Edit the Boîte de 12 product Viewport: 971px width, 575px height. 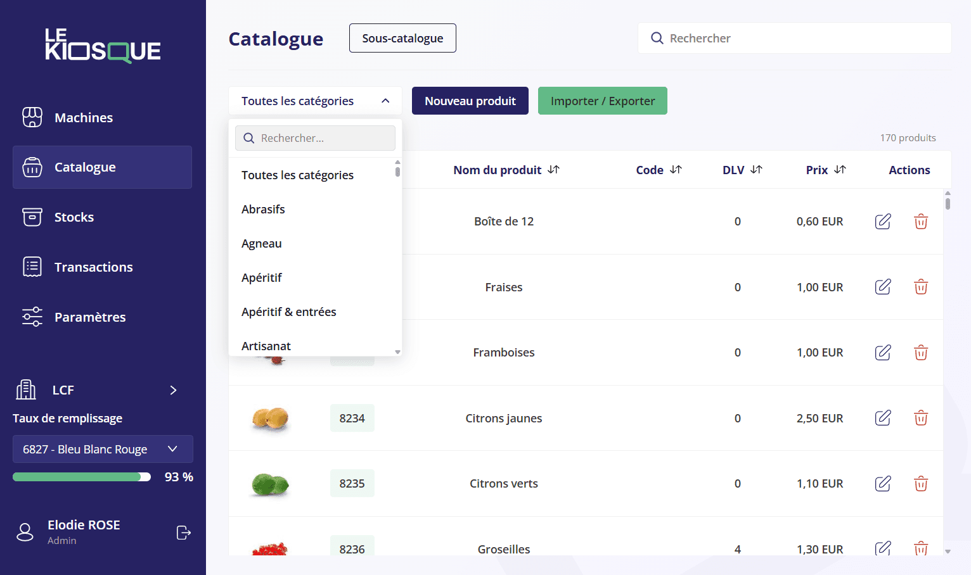click(883, 221)
